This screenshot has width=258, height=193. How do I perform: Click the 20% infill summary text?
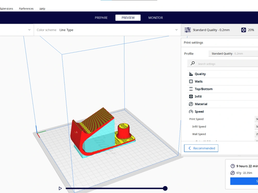tap(251, 30)
